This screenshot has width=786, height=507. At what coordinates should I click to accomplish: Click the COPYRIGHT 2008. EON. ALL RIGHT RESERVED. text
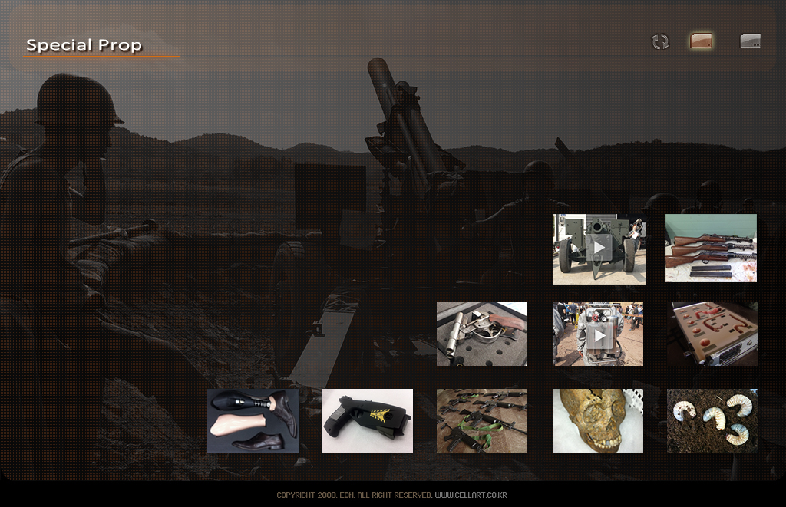tap(355, 495)
